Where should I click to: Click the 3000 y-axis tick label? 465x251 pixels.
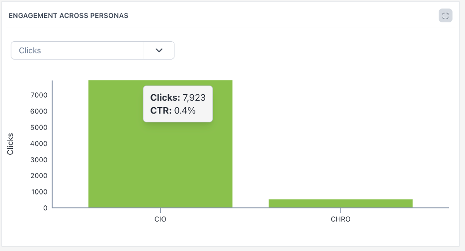coord(39,160)
